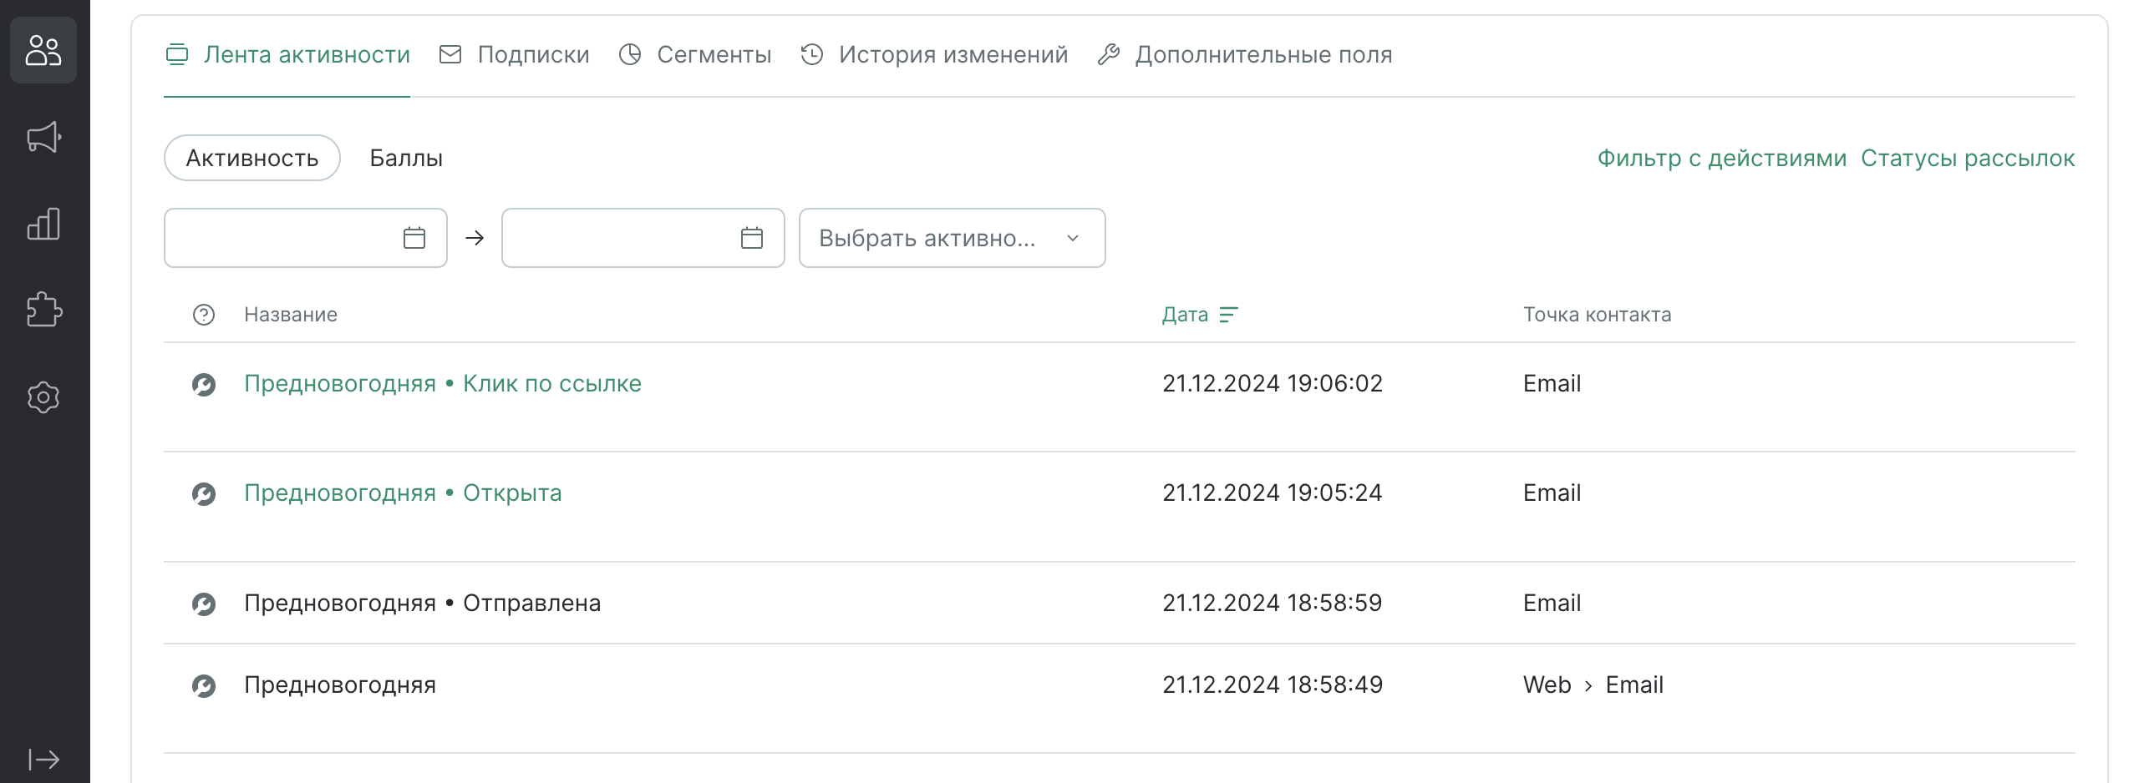Click the Предновогодняя name in the last row
2149x783 pixels.
(x=340, y=684)
